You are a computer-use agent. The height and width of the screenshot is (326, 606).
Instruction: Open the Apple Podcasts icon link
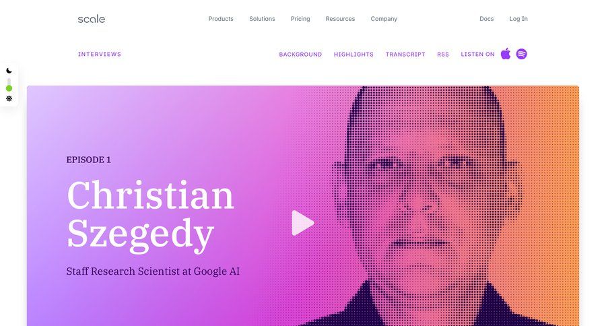point(506,54)
